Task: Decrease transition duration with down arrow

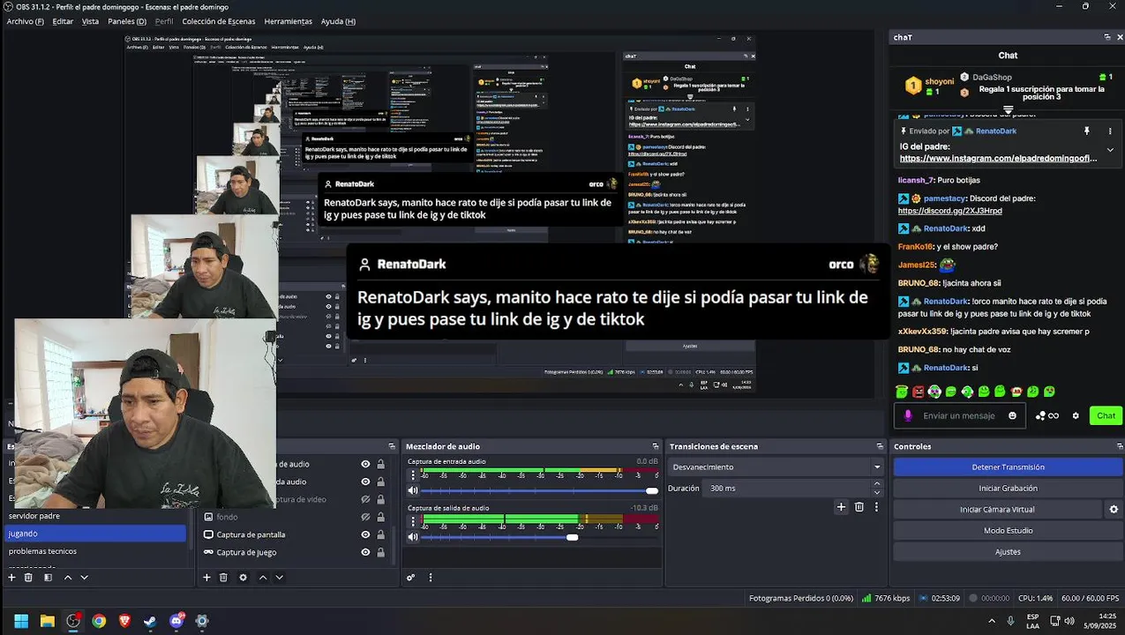Action: (x=876, y=492)
